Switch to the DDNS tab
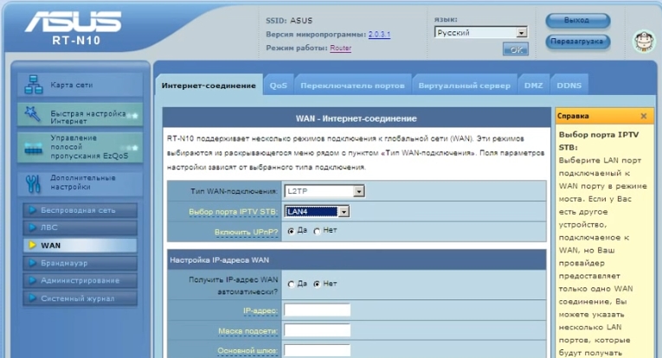The image size is (662, 358). (569, 86)
